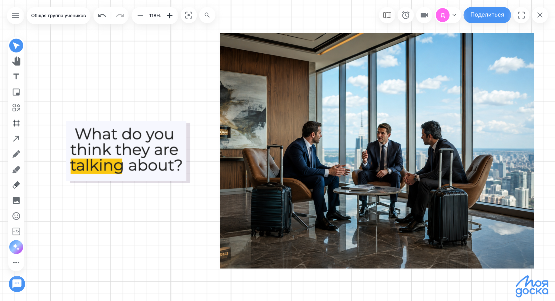Undo the last action

tap(102, 15)
